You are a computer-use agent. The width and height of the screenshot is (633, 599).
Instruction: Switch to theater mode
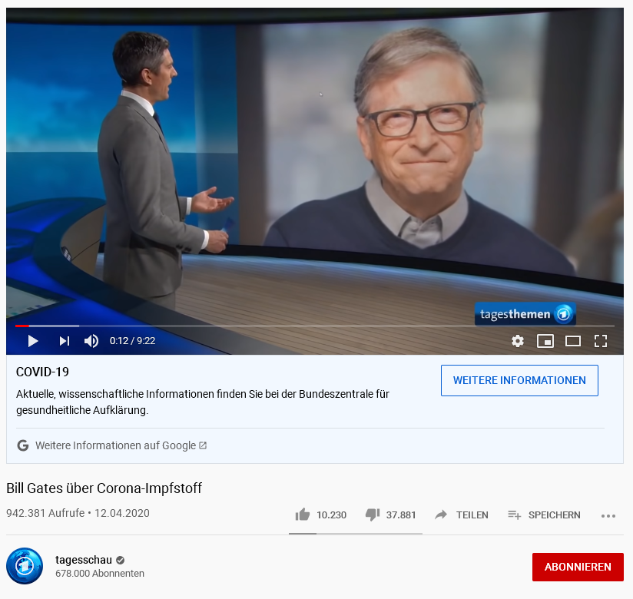573,341
